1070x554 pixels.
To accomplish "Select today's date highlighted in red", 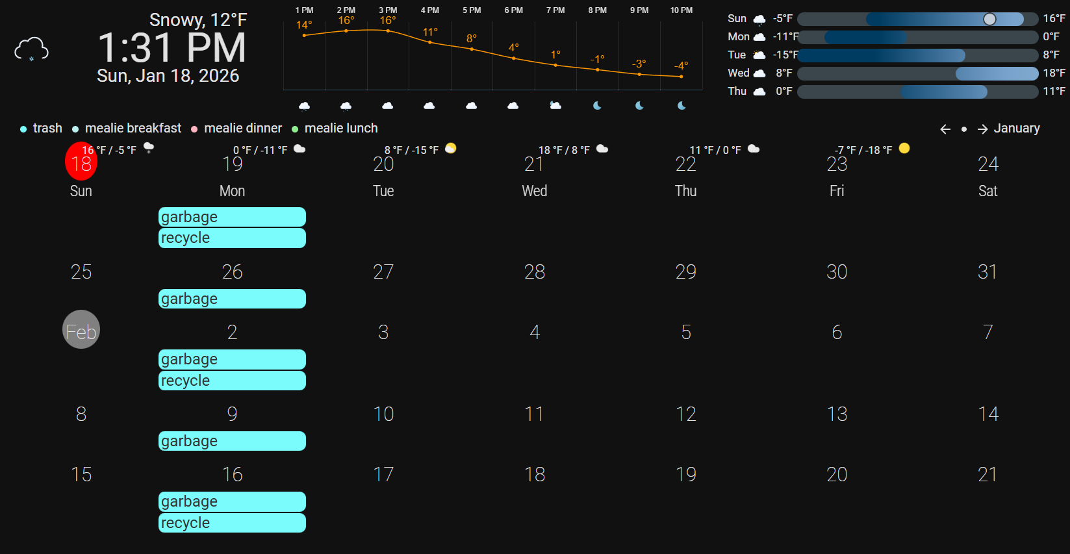I will point(81,162).
